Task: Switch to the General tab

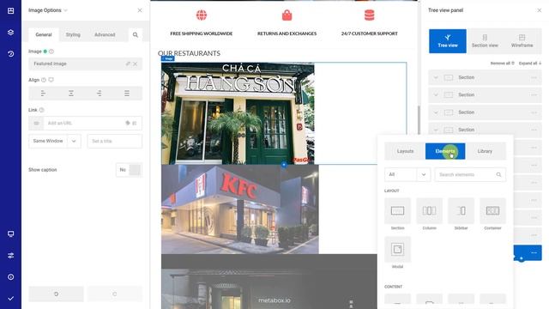Action: [44, 34]
